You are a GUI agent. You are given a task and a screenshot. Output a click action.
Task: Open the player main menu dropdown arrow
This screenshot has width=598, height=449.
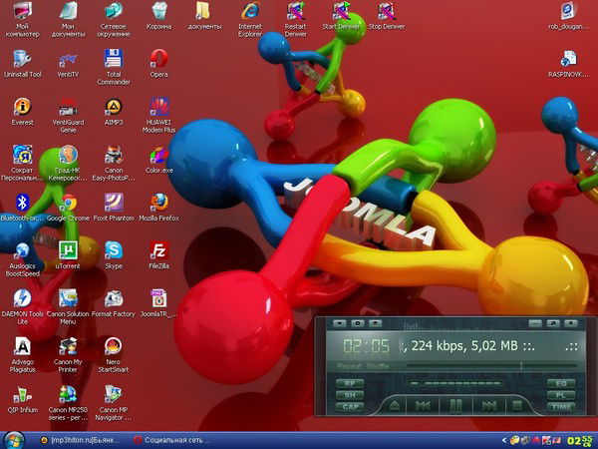(340, 323)
